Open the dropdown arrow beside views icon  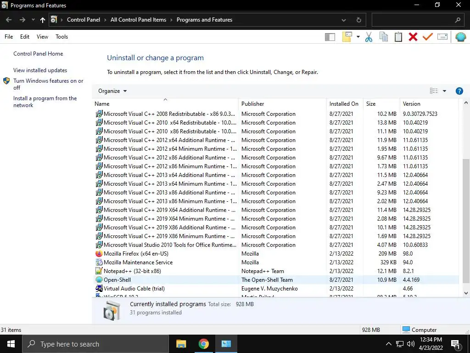point(358,37)
